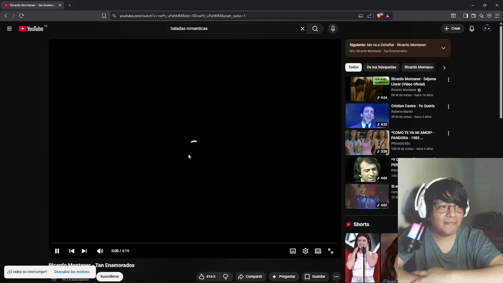
Task: Open the Cristian Castro Yo Quería thumbnail
Action: click(x=367, y=116)
